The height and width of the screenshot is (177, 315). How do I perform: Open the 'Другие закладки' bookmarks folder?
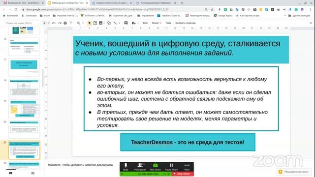pyautogui.click(x=299, y=15)
